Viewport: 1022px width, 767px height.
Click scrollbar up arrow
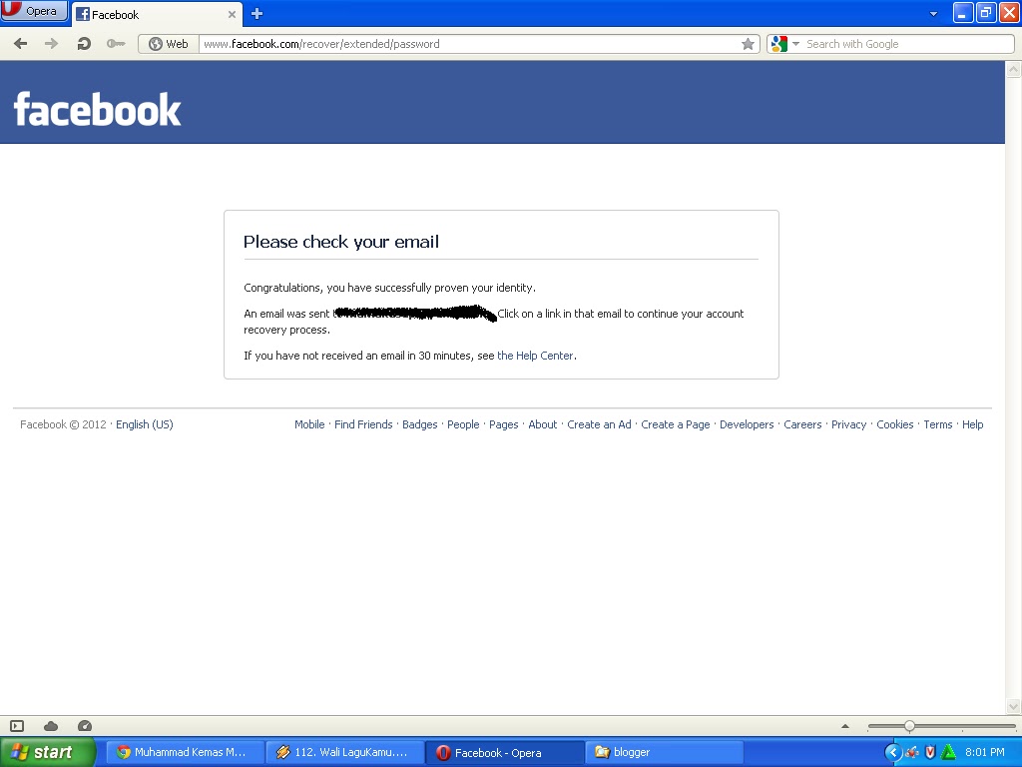pos(1014,69)
